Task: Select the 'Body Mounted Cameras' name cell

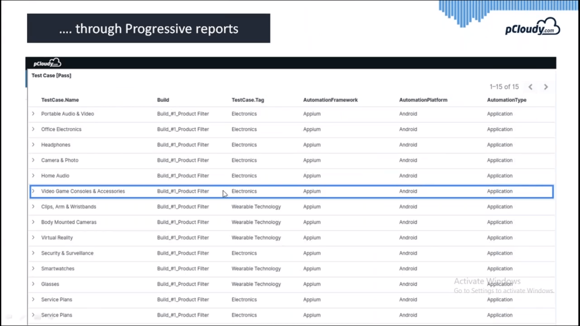Action: (69, 222)
